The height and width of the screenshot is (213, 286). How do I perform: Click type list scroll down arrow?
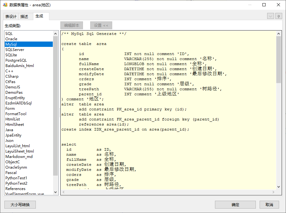[55, 192]
